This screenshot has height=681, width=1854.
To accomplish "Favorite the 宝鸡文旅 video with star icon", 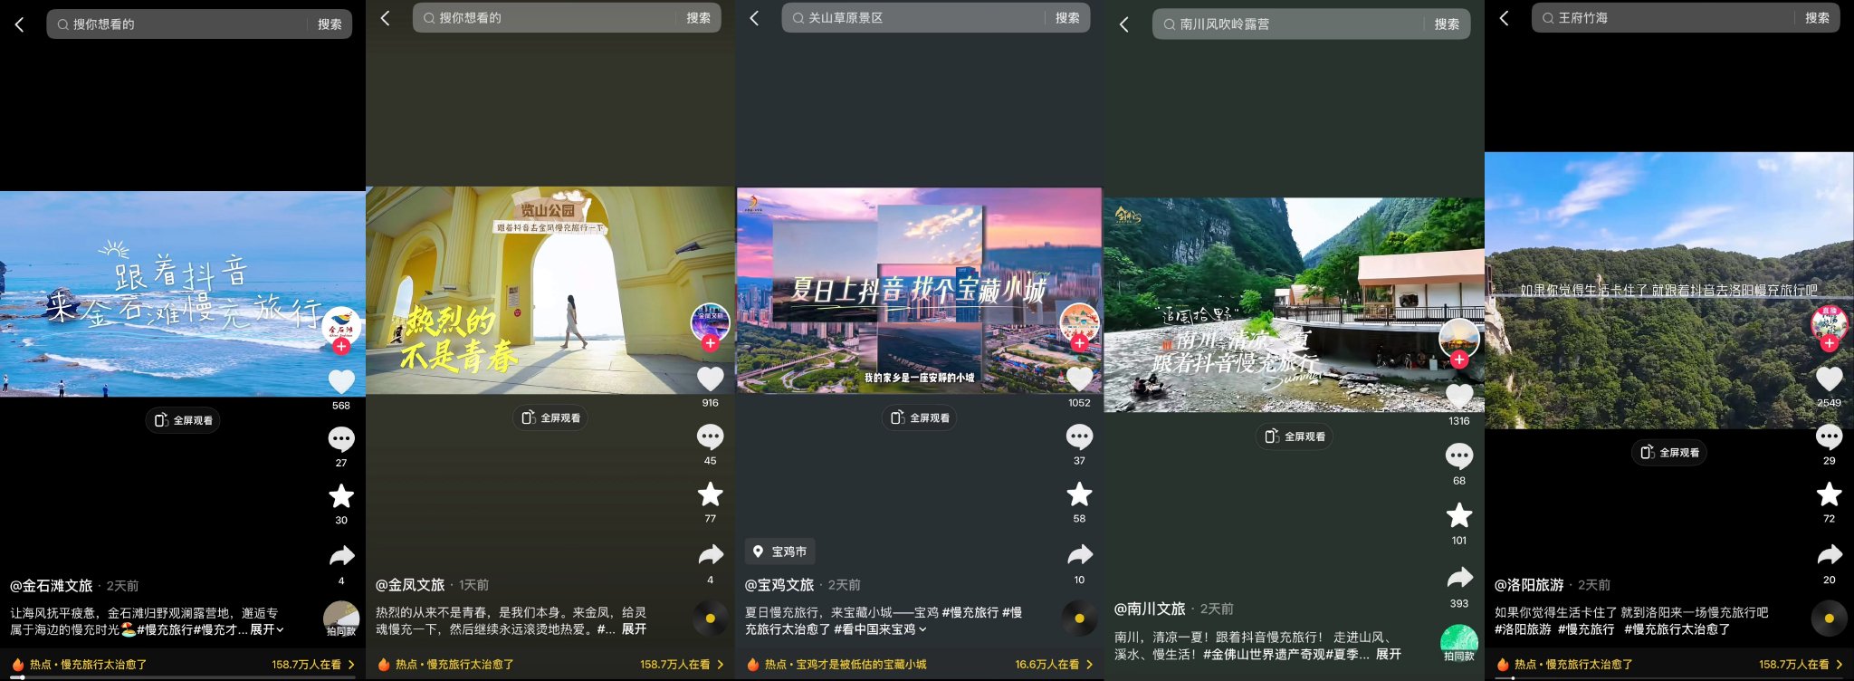I will tap(1079, 494).
